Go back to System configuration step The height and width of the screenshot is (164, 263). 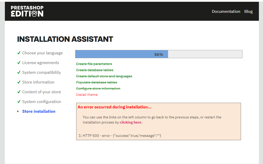[x=42, y=102]
